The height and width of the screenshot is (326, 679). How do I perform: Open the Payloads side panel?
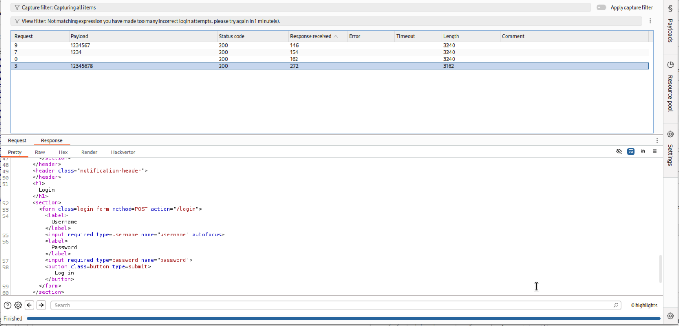pyautogui.click(x=670, y=25)
